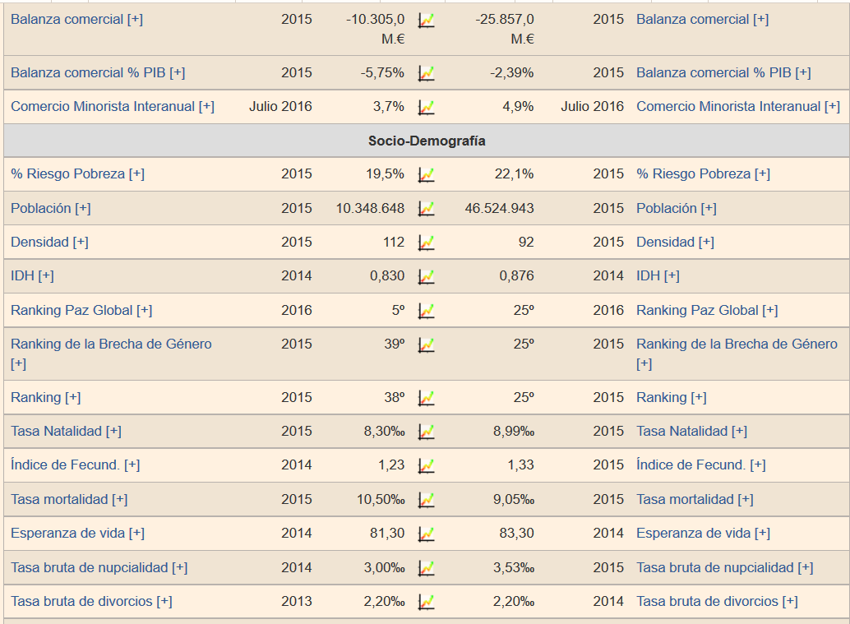The width and height of the screenshot is (850, 624).
Task: Open the Tasa Natalidad chart icon
Action: point(426,432)
